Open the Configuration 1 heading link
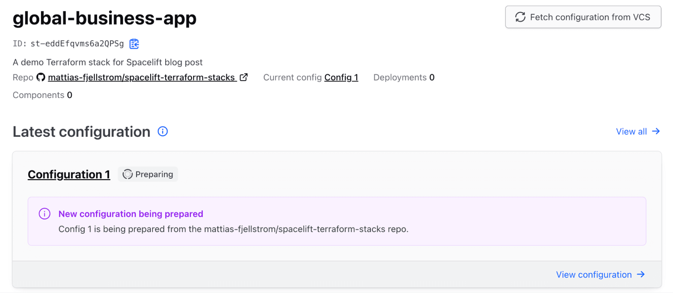673x293 pixels. click(69, 174)
